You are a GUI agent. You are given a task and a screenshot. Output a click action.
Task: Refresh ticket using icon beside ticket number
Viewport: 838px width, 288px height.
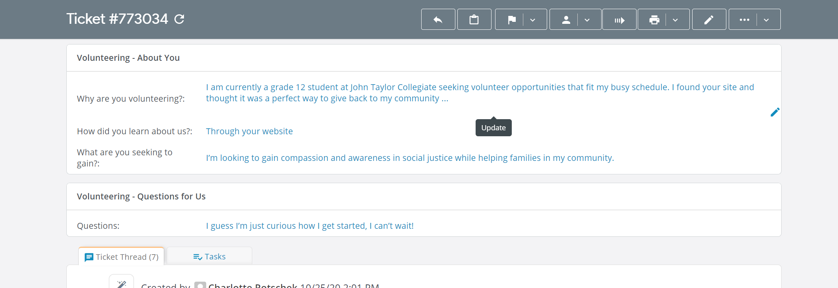[x=180, y=19]
